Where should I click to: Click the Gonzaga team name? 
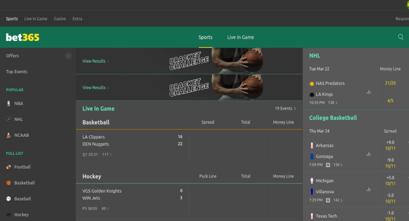[324, 156]
